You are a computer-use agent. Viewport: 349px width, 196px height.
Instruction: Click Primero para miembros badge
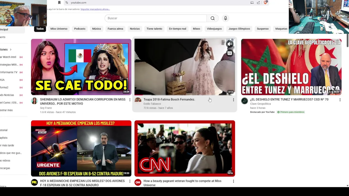point(291,112)
